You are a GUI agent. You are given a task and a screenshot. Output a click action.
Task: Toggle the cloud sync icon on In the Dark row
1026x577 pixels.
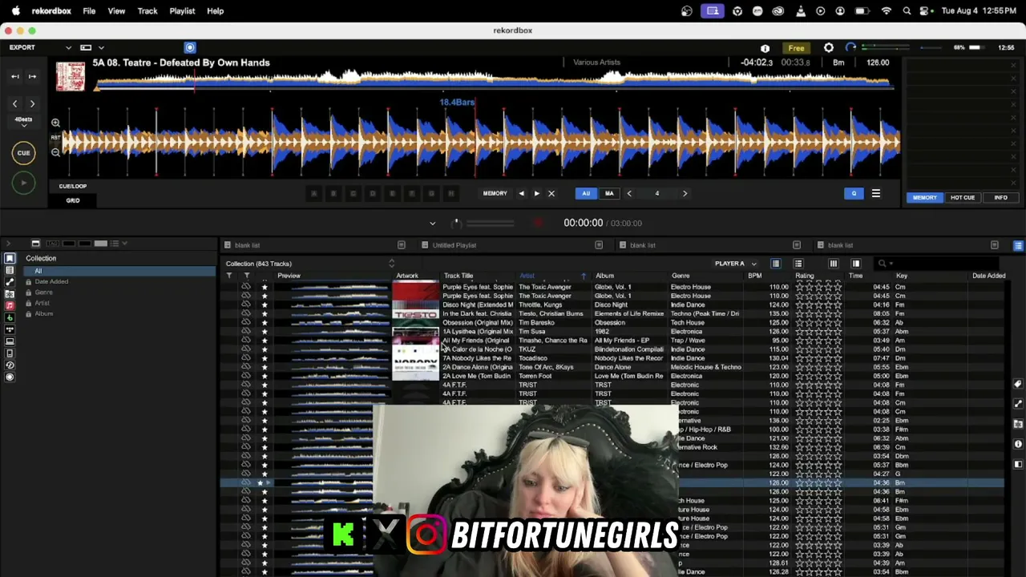coord(246,313)
